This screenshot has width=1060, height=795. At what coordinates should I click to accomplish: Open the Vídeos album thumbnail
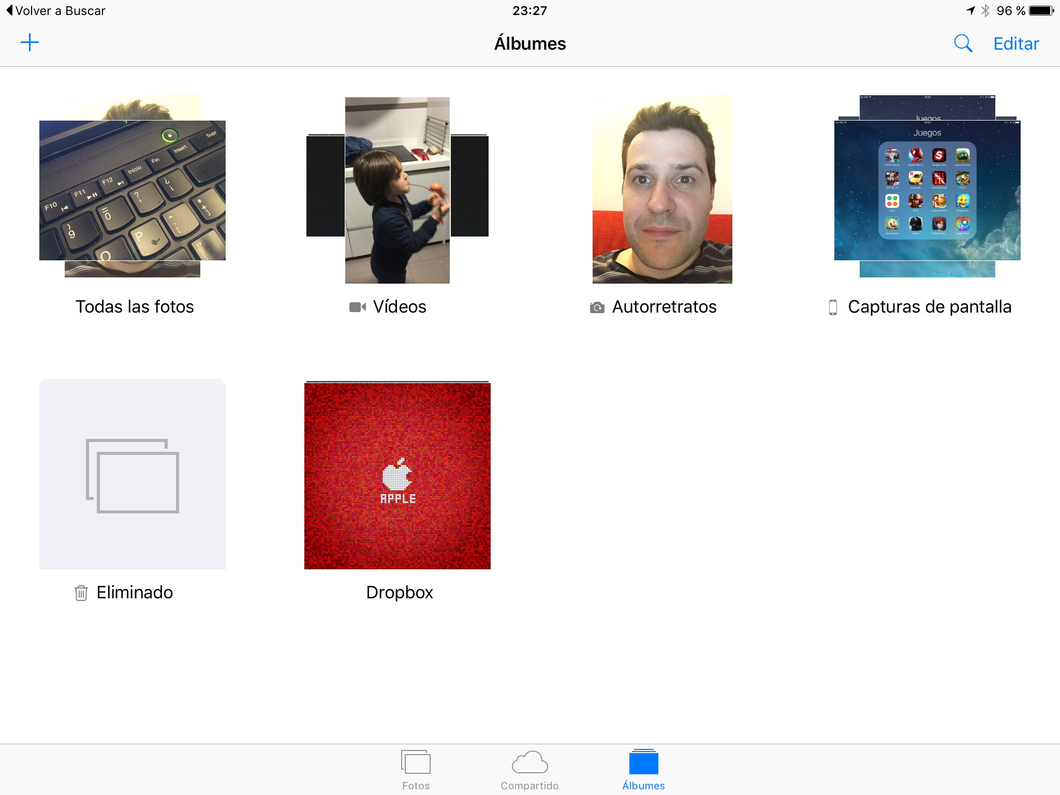point(397,190)
